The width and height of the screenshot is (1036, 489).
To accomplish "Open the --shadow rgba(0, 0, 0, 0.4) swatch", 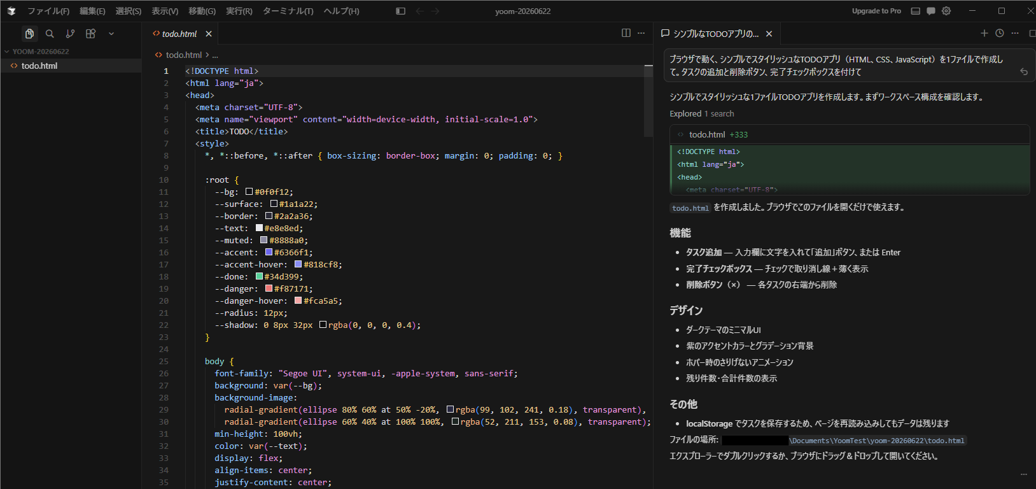I will pos(323,325).
